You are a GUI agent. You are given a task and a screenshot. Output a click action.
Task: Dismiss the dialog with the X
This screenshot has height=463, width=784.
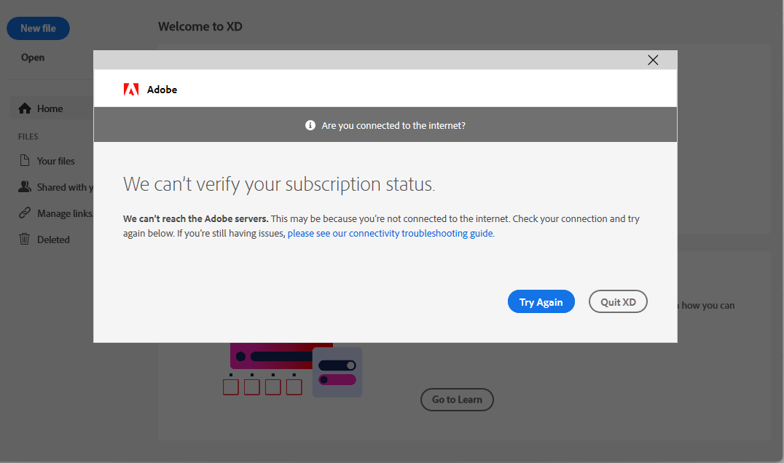pos(652,60)
